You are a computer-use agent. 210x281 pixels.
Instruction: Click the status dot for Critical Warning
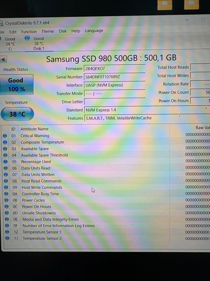[5, 136]
